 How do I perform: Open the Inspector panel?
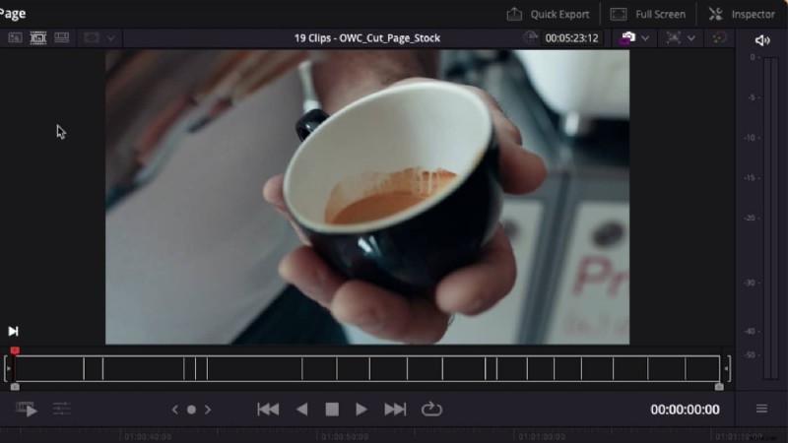click(742, 14)
